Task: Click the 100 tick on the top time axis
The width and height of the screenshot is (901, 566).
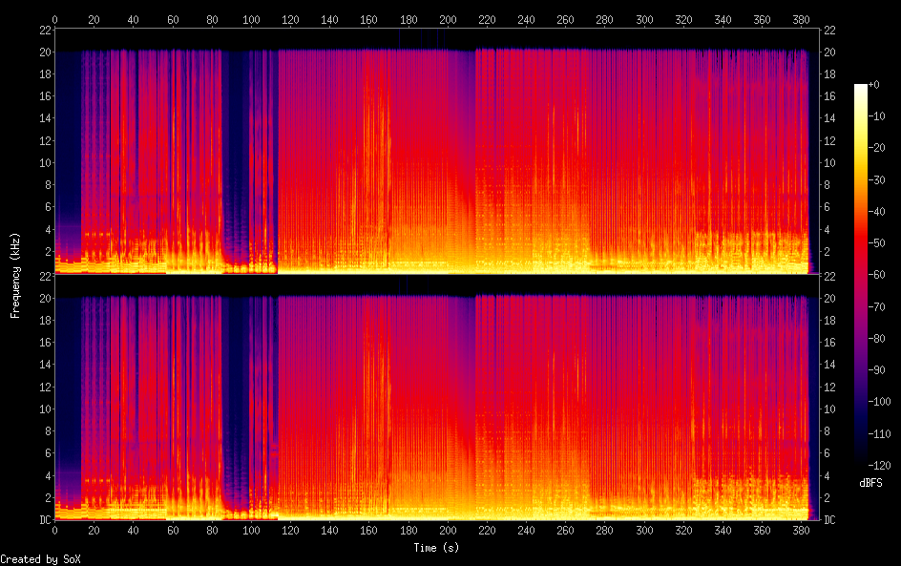Action: pos(251,19)
